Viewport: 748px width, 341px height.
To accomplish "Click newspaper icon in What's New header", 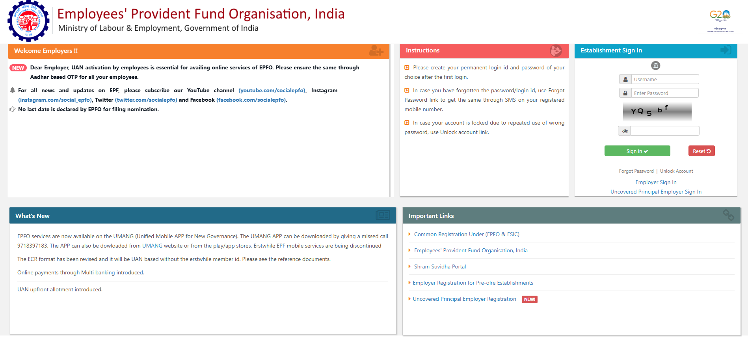I will pos(382,215).
